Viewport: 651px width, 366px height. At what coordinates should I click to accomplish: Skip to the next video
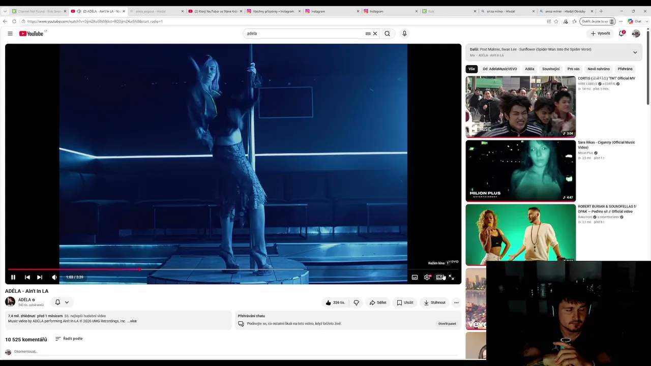(40, 277)
